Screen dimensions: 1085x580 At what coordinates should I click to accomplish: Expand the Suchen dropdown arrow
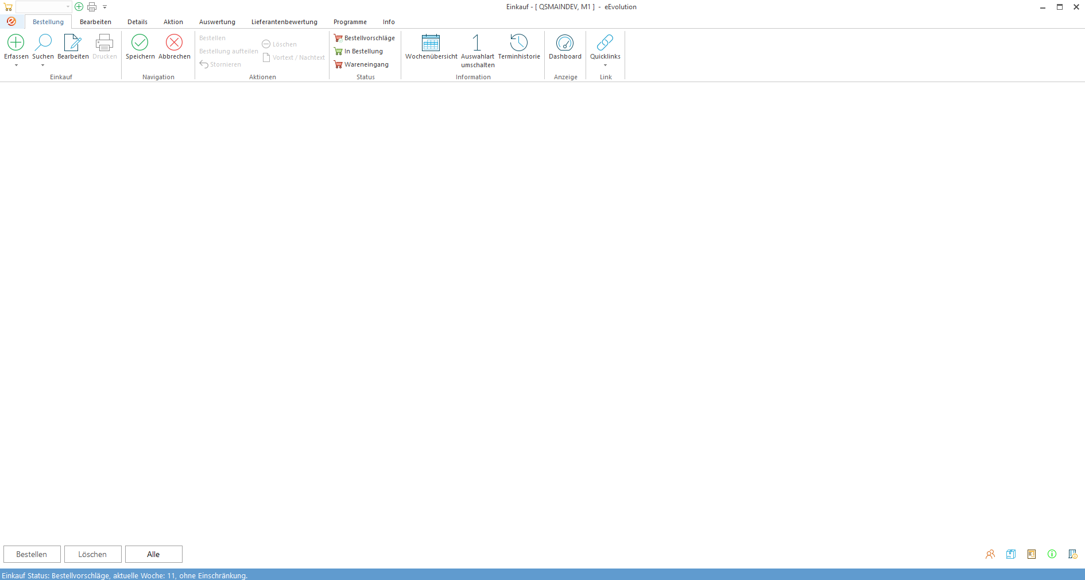[x=43, y=65]
